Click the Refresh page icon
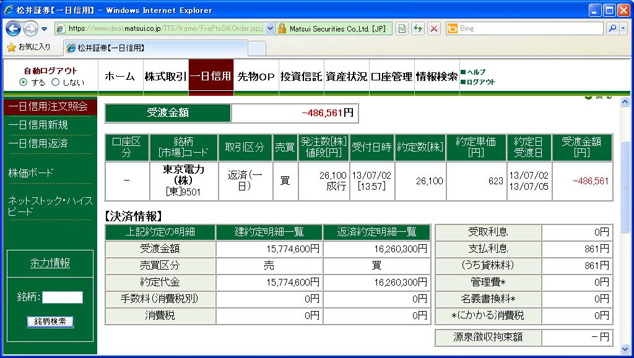 click(x=418, y=28)
